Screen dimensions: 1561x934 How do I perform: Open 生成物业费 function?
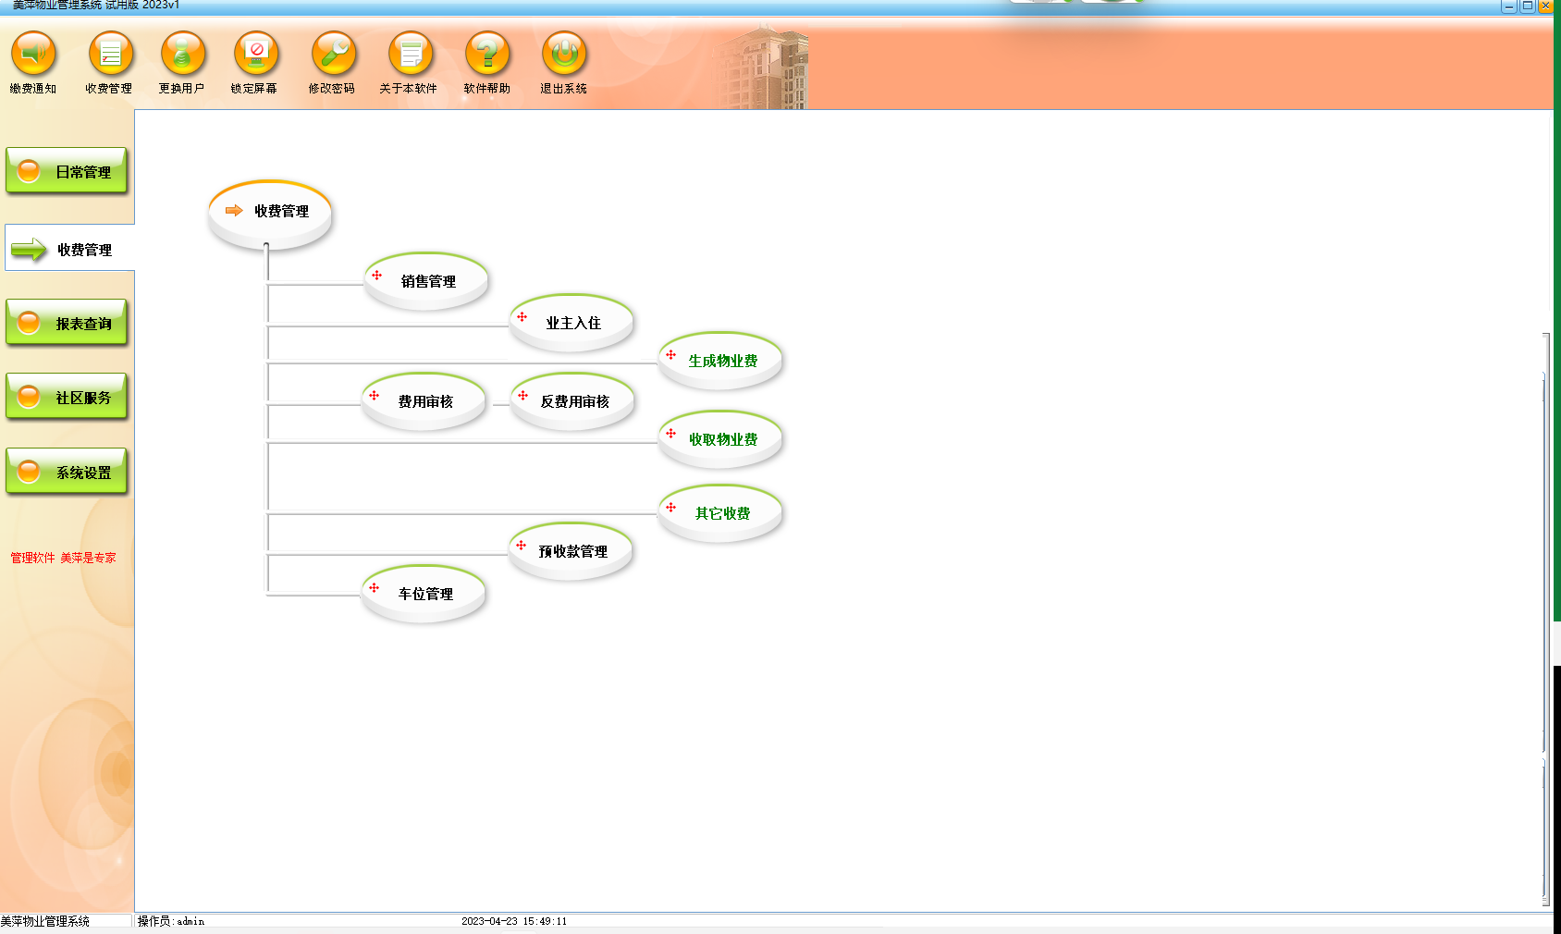click(720, 360)
